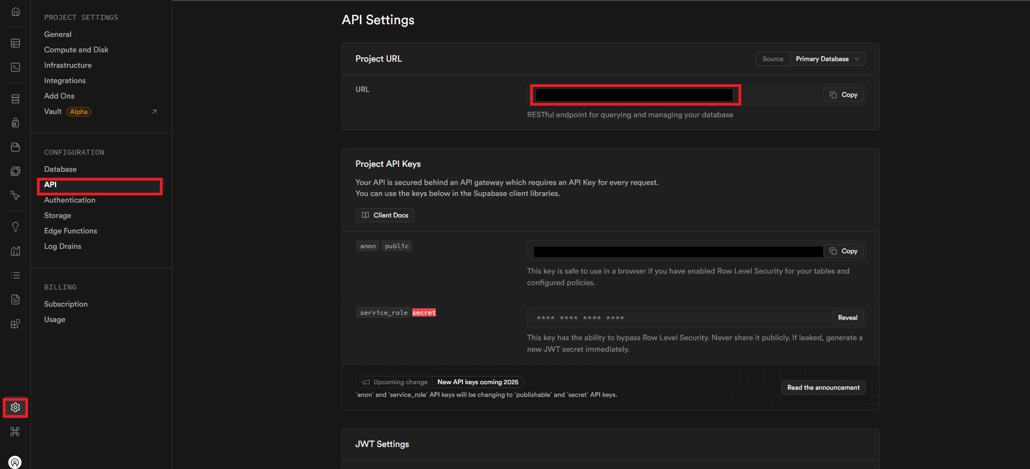Screen dimensions: 1030x469
Task: Select Authentication in Configuration menu
Action: coord(69,200)
